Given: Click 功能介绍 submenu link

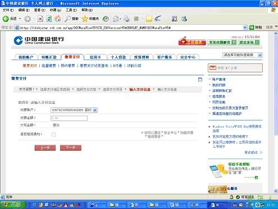Looking at the screenshot, I should click(134, 66).
